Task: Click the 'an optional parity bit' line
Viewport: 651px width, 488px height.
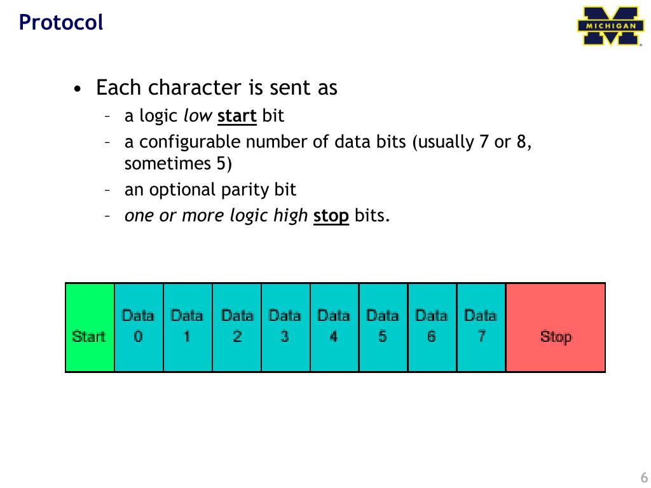Action: pyautogui.click(x=210, y=189)
